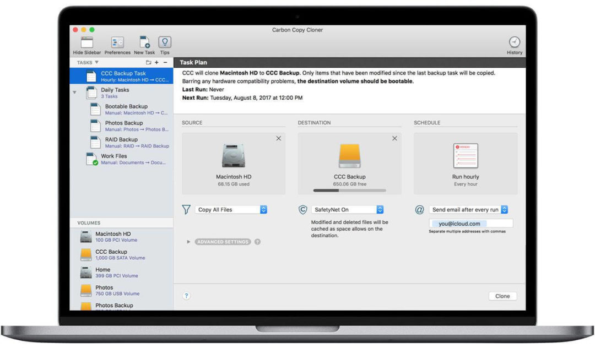
Task: Click the SafetyNet shield icon
Action: tap(302, 210)
